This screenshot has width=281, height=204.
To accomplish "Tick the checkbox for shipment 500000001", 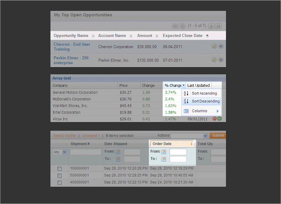I will 59,176.
